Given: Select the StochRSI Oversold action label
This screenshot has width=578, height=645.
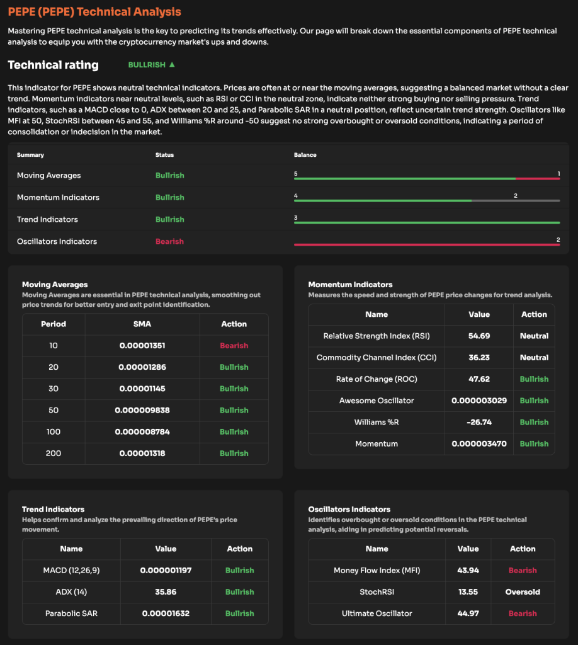Looking at the screenshot, I should 523,592.
